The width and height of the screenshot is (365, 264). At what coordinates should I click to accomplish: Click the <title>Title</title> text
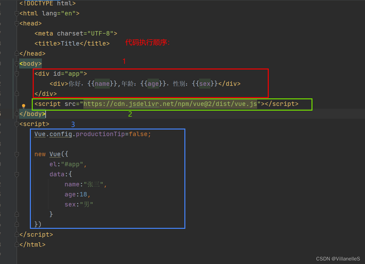tap(72, 43)
